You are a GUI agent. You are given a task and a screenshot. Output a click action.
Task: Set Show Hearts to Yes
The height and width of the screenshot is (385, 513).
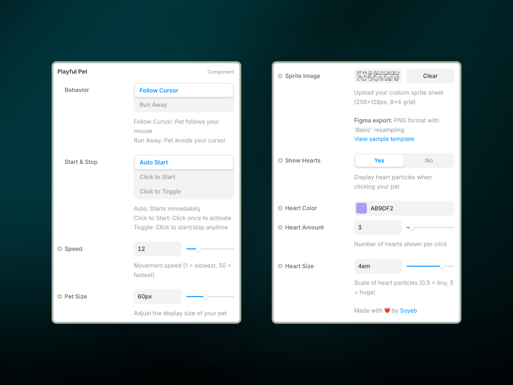click(379, 161)
